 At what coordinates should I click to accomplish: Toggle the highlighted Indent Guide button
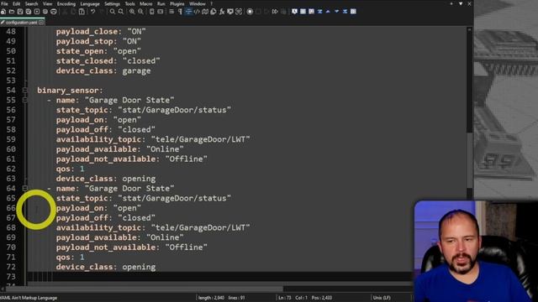tap(188, 12)
